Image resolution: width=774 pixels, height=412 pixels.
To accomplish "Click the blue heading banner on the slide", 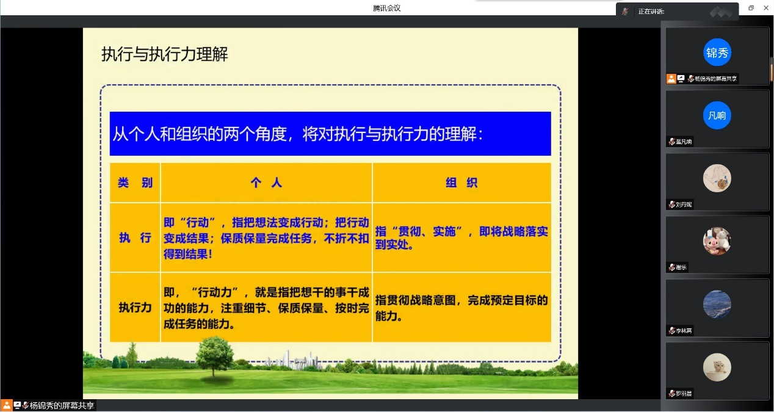I will pyautogui.click(x=330, y=134).
